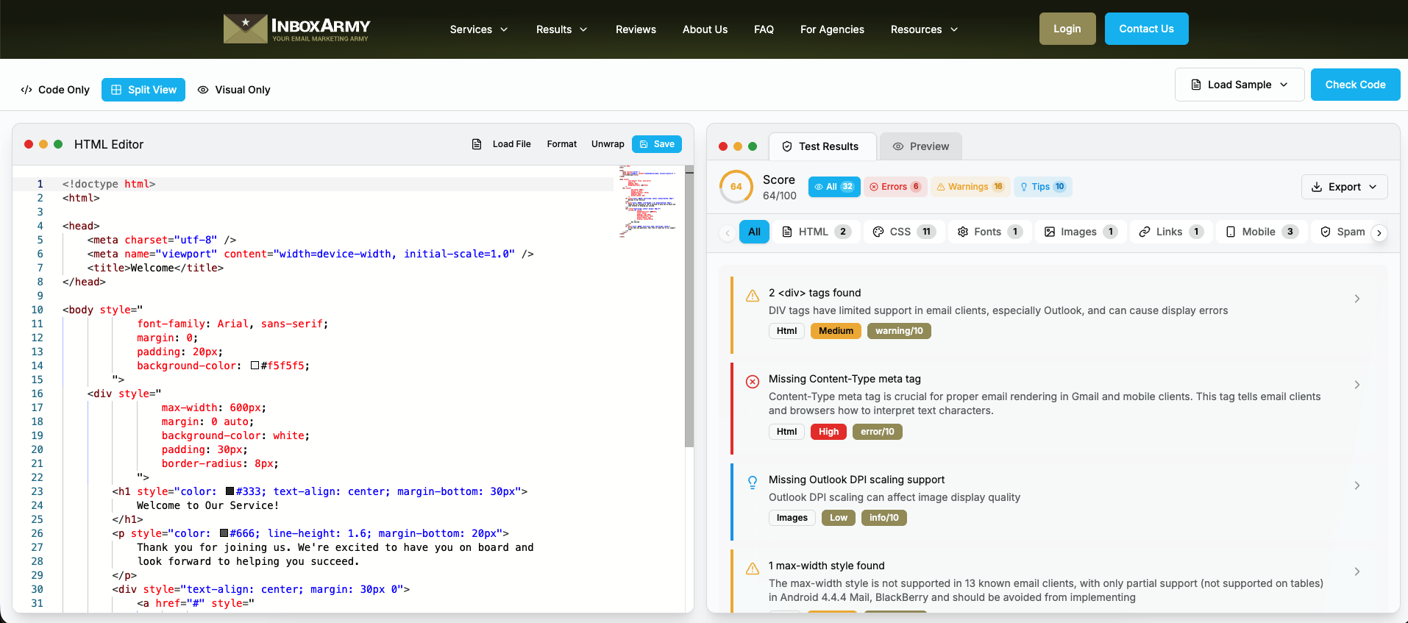
Task: Save the HTML editor code
Action: pos(657,144)
